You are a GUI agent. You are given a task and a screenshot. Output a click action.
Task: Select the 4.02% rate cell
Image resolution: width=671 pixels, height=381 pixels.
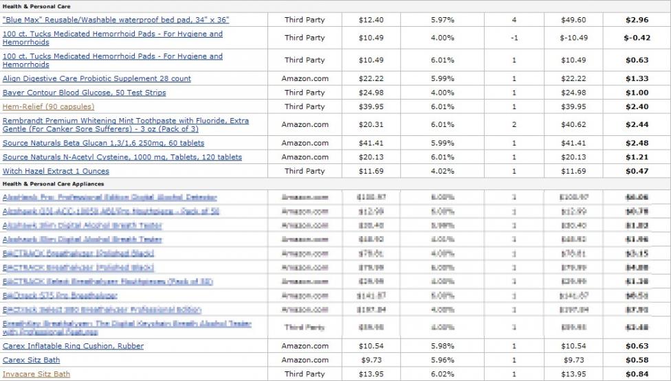pyautogui.click(x=443, y=172)
